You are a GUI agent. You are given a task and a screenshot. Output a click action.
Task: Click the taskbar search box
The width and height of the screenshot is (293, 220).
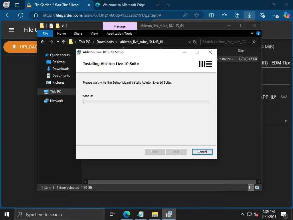(60, 214)
